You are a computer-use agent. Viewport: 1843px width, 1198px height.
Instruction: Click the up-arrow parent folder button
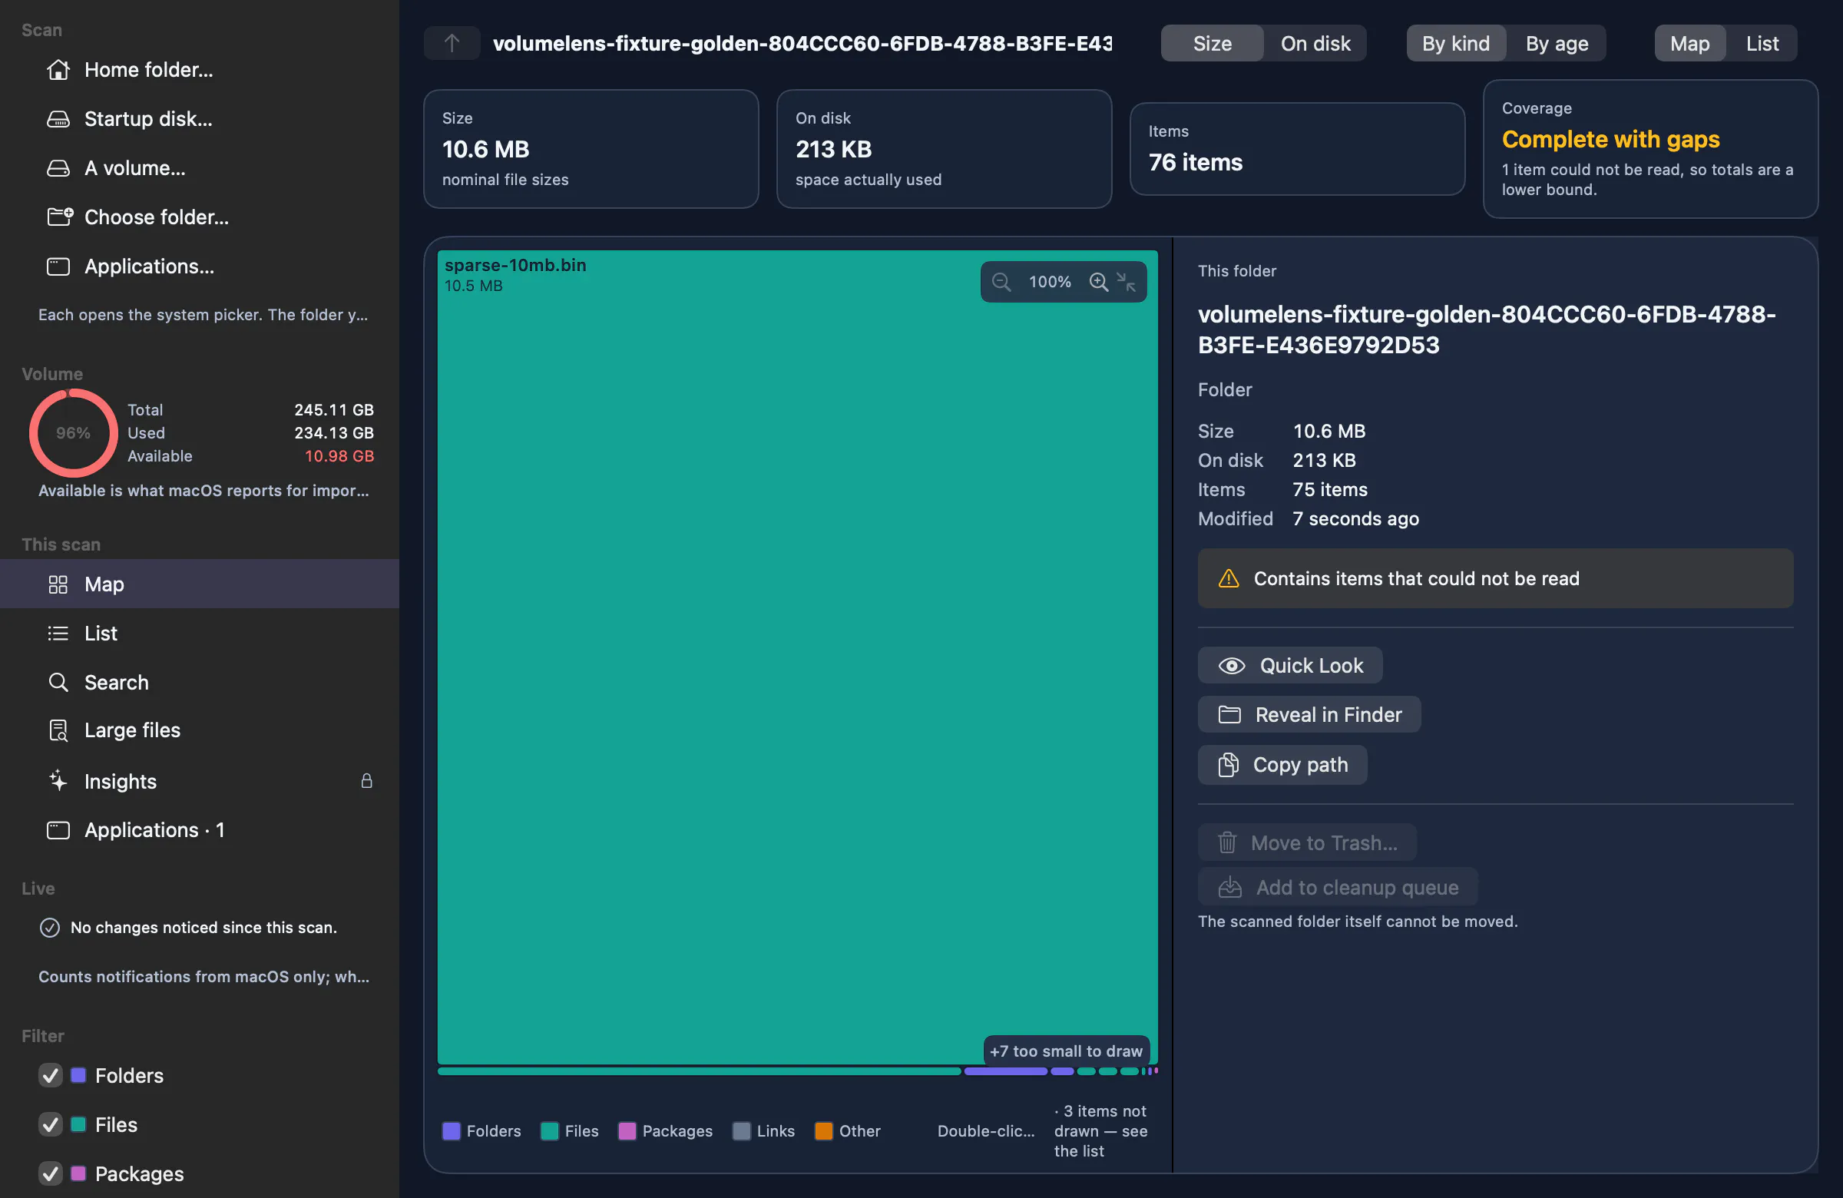pos(452,43)
